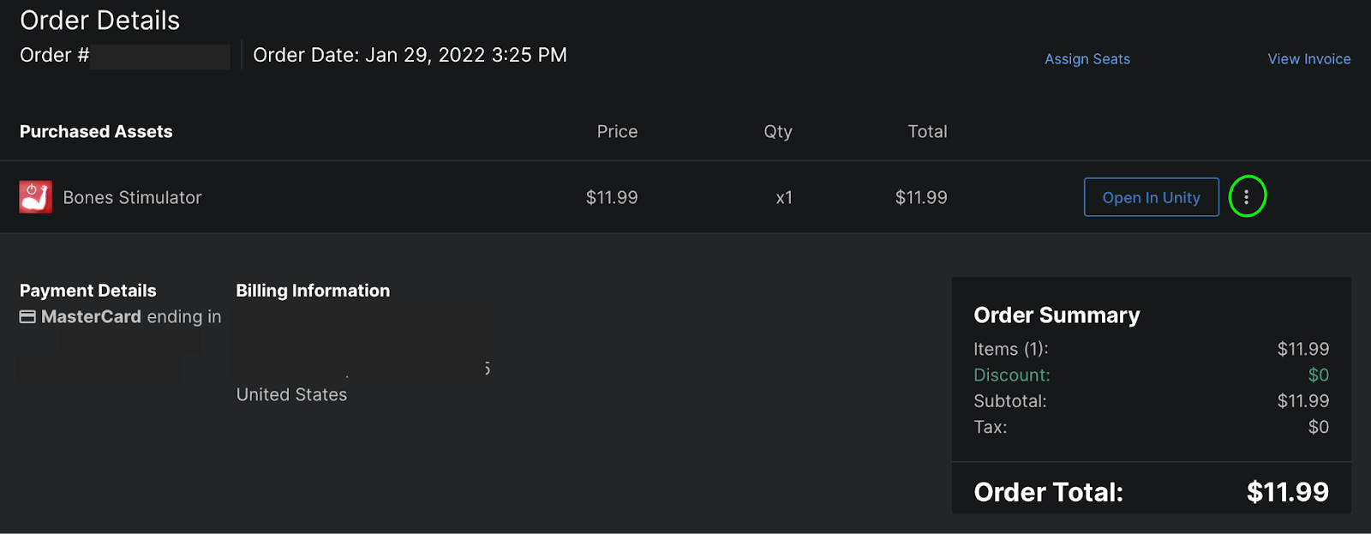
Task: Open the Bones Stimulator asset in Unity
Action: click(1151, 197)
